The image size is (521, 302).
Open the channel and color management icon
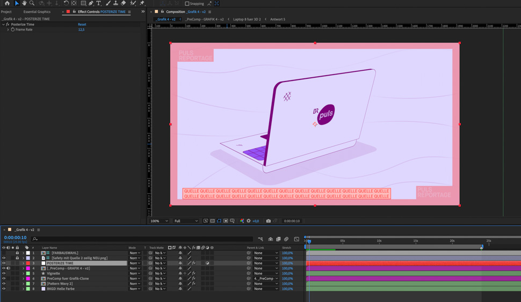click(242, 220)
